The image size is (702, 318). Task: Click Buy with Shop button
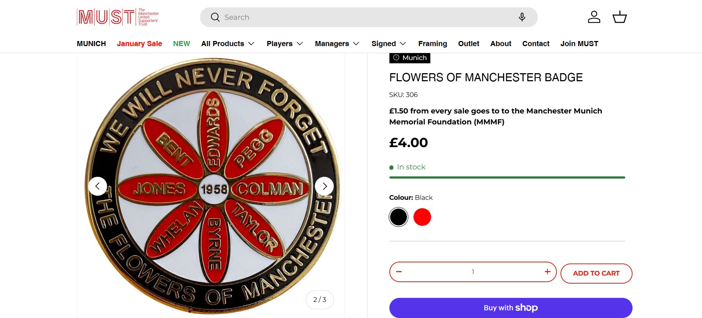[510, 308]
